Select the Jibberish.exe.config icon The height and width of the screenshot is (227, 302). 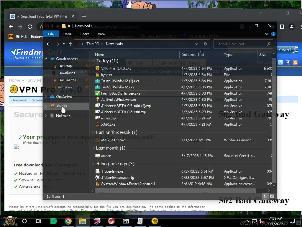point(98,177)
